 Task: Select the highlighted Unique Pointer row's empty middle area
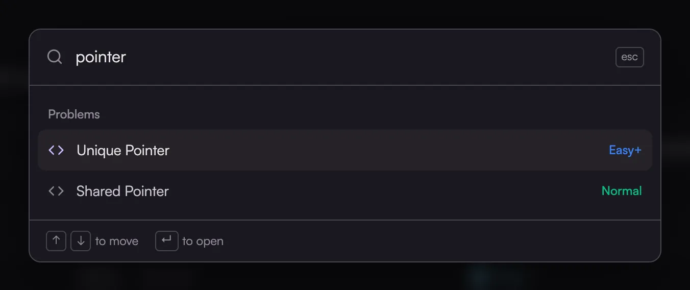388,150
